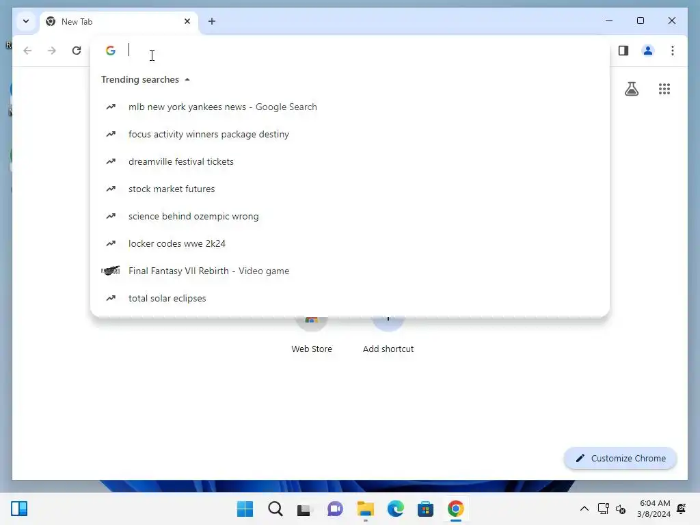Open Chrome three-dot menu

click(x=673, y=51)
